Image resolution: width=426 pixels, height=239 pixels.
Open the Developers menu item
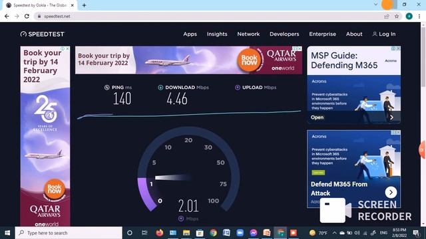point(284,34)
